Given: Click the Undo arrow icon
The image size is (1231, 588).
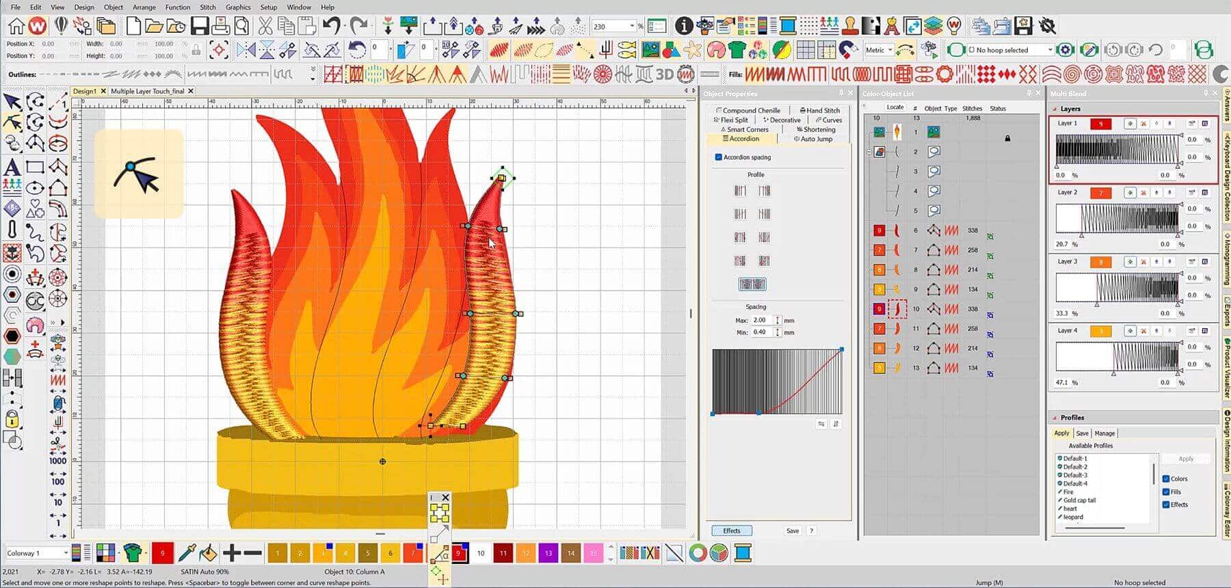Looking at the screenshot, I should click(332, 26).
